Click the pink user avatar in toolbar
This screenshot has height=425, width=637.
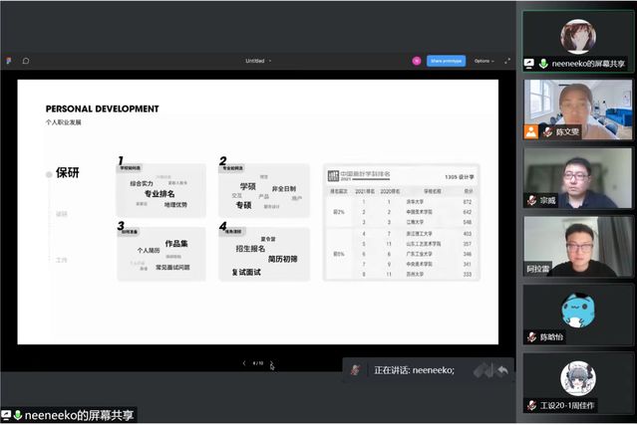(x=417, y=61)
